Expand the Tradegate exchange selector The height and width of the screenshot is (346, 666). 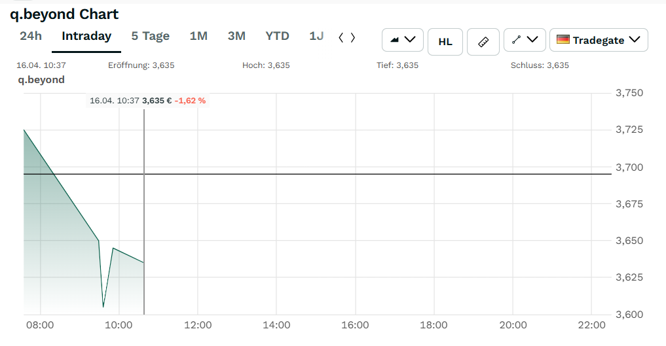(599, 40)
